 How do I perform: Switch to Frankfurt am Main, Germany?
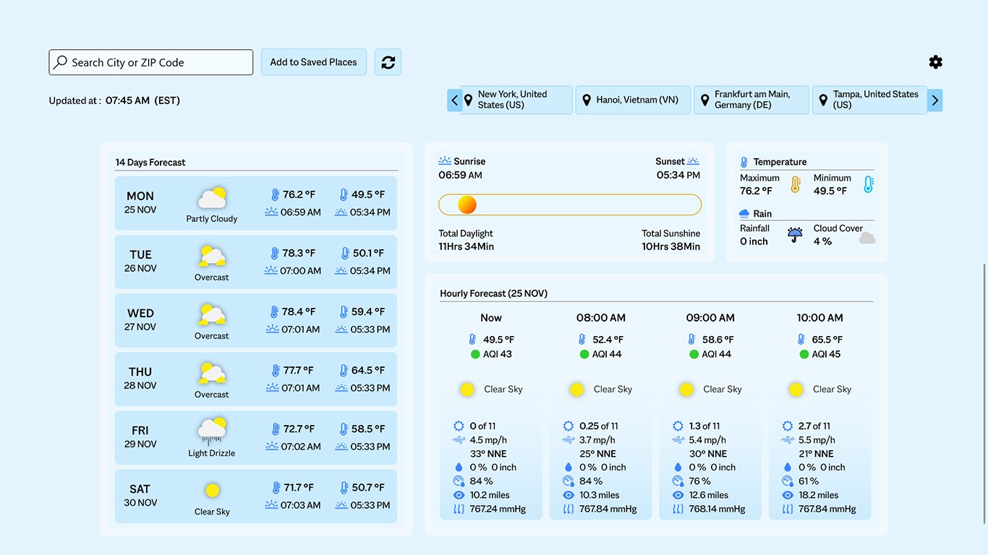tap(751, 100)
